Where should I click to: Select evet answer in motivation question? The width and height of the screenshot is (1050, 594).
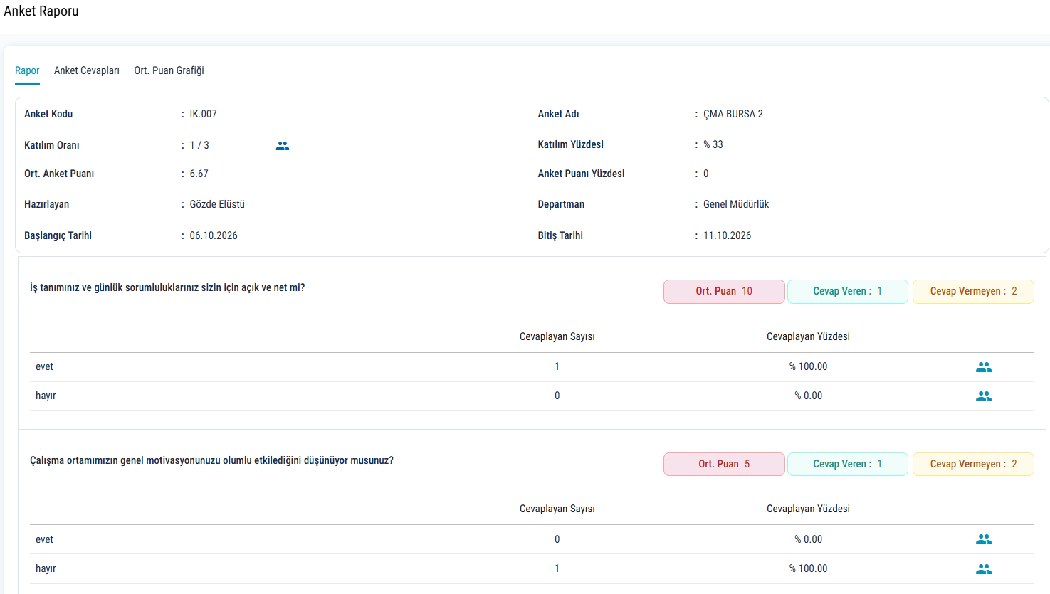coord(44,539)
